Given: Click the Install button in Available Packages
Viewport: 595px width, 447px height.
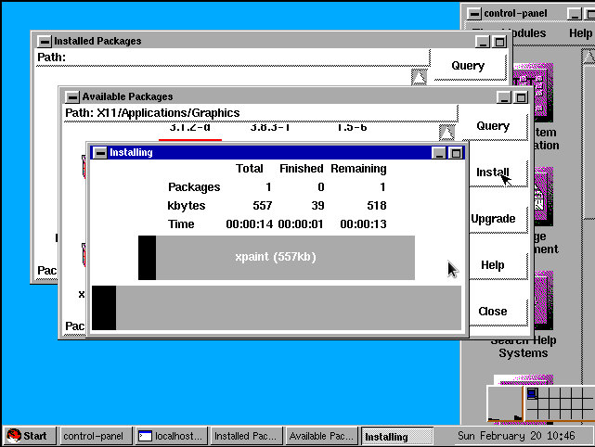Looking at the screenshot, I should tap(493, 172).
